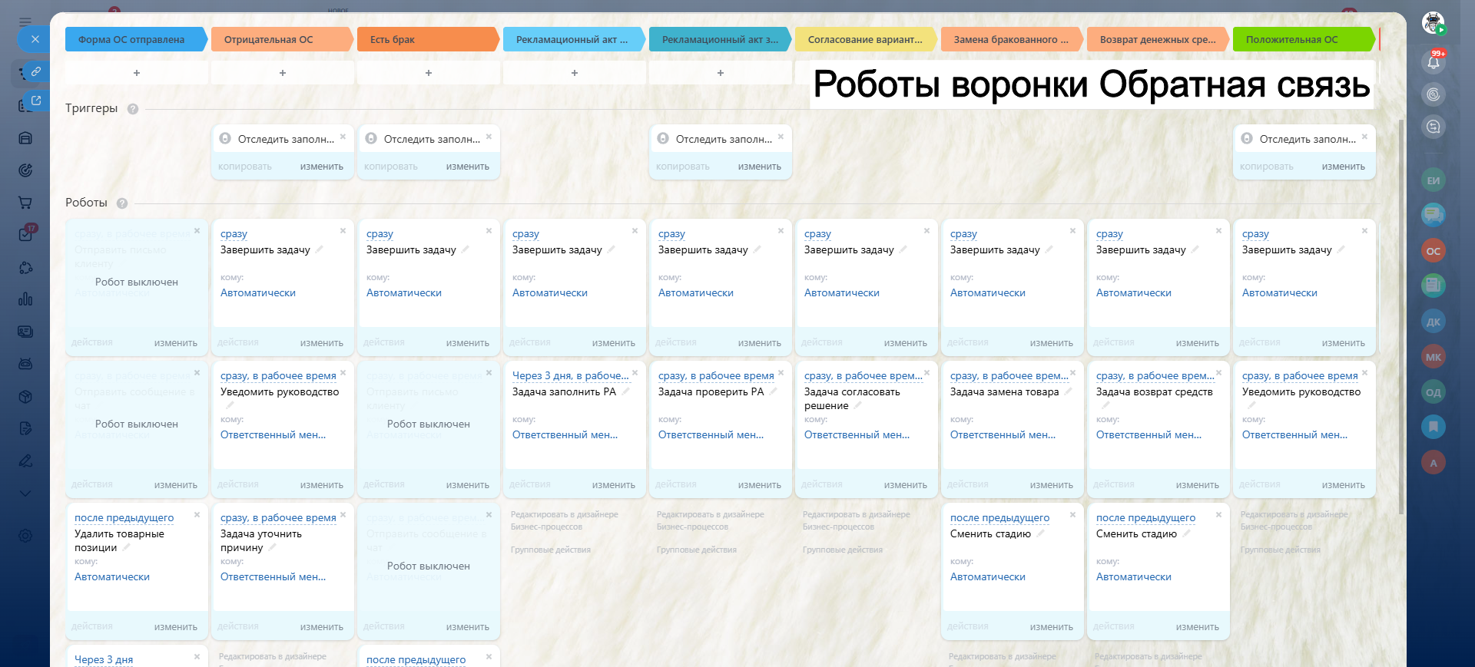
Task: Show help for the Роботы section
Action: [122, 203]
